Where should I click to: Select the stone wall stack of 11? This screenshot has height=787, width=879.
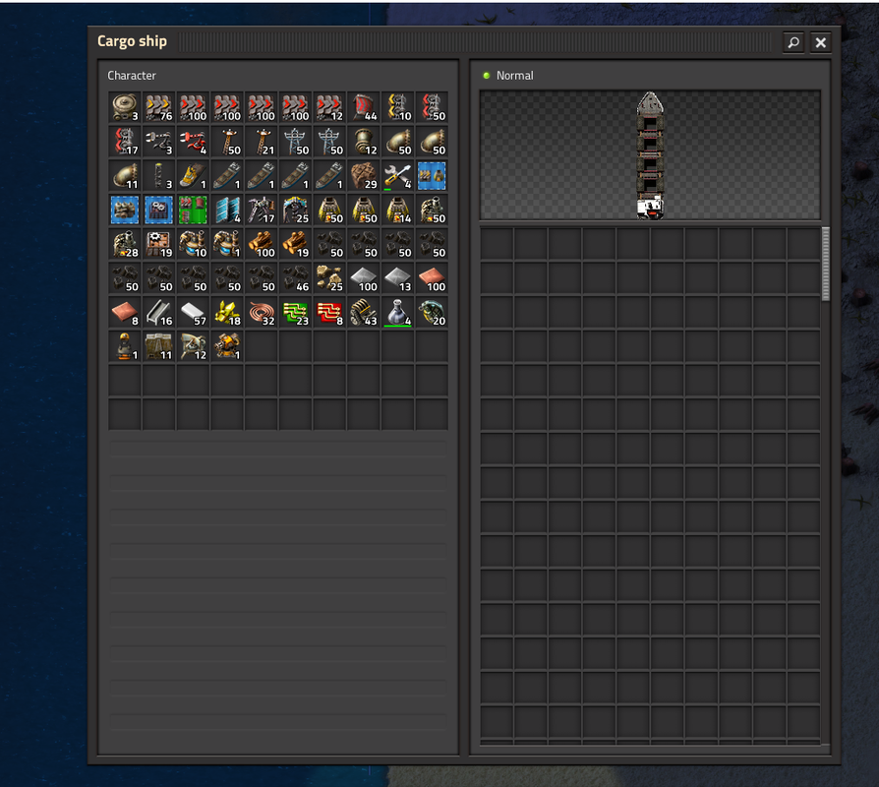click(158, 346)
